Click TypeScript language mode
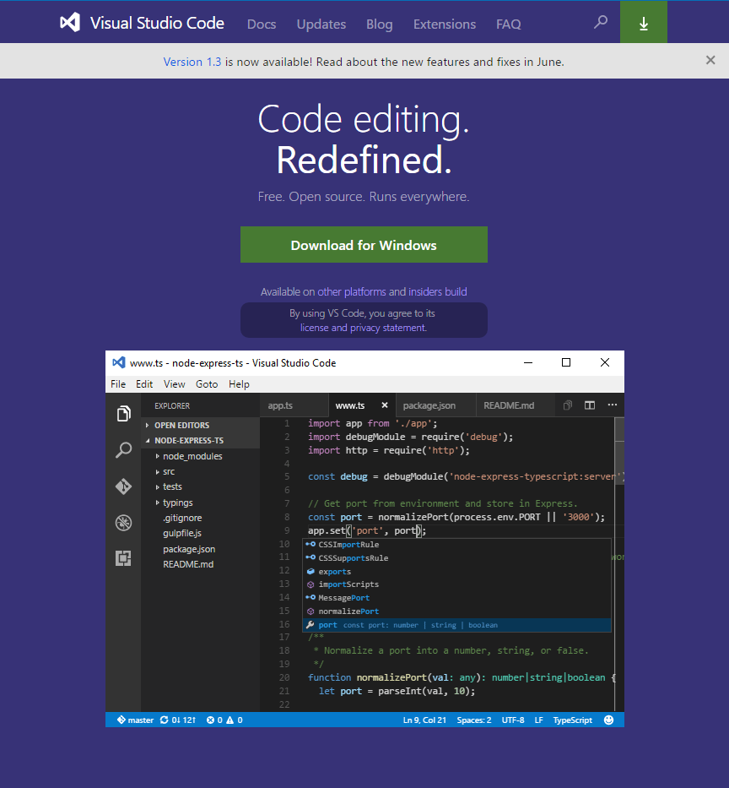 pos(572,720)
